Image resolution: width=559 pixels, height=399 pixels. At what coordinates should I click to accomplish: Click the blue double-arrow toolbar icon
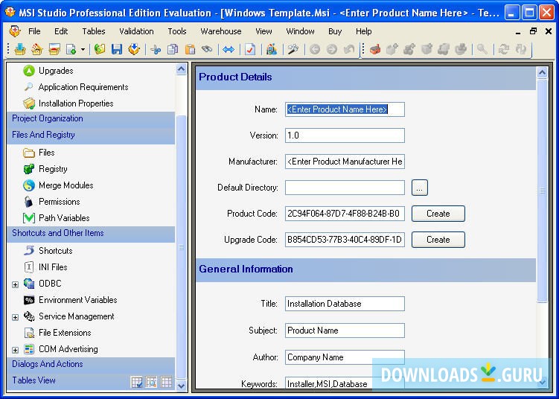point(229,49)
